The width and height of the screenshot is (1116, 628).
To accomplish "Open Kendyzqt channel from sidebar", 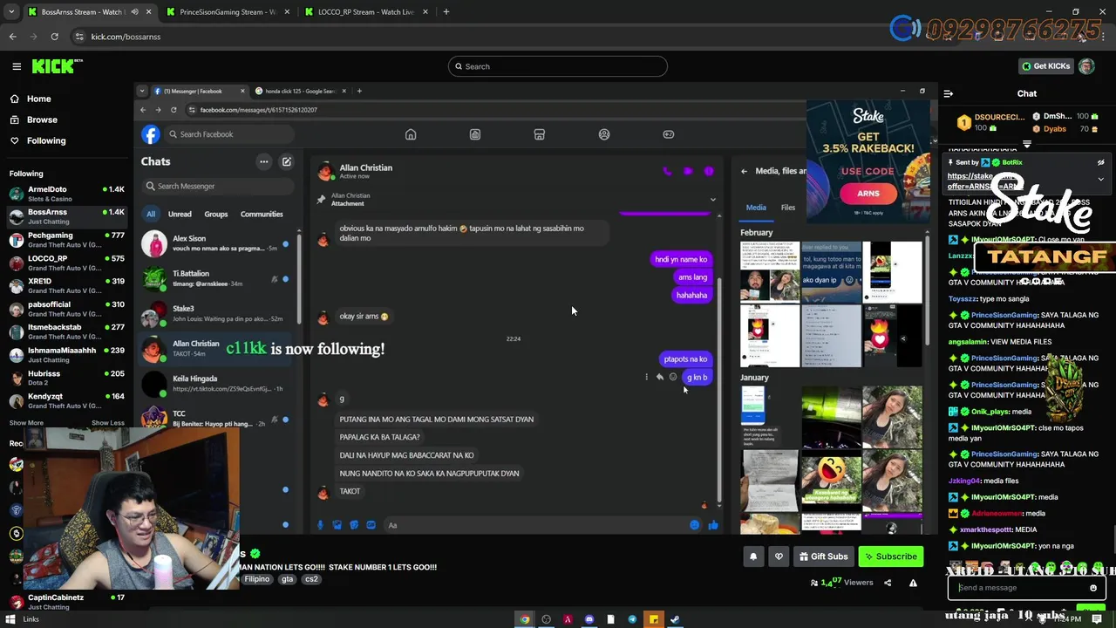I will [x=65, y=401].
